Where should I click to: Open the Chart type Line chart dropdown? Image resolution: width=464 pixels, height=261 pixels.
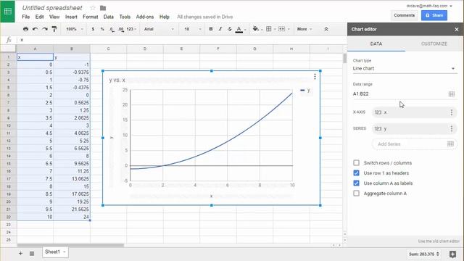pos(404,68)
